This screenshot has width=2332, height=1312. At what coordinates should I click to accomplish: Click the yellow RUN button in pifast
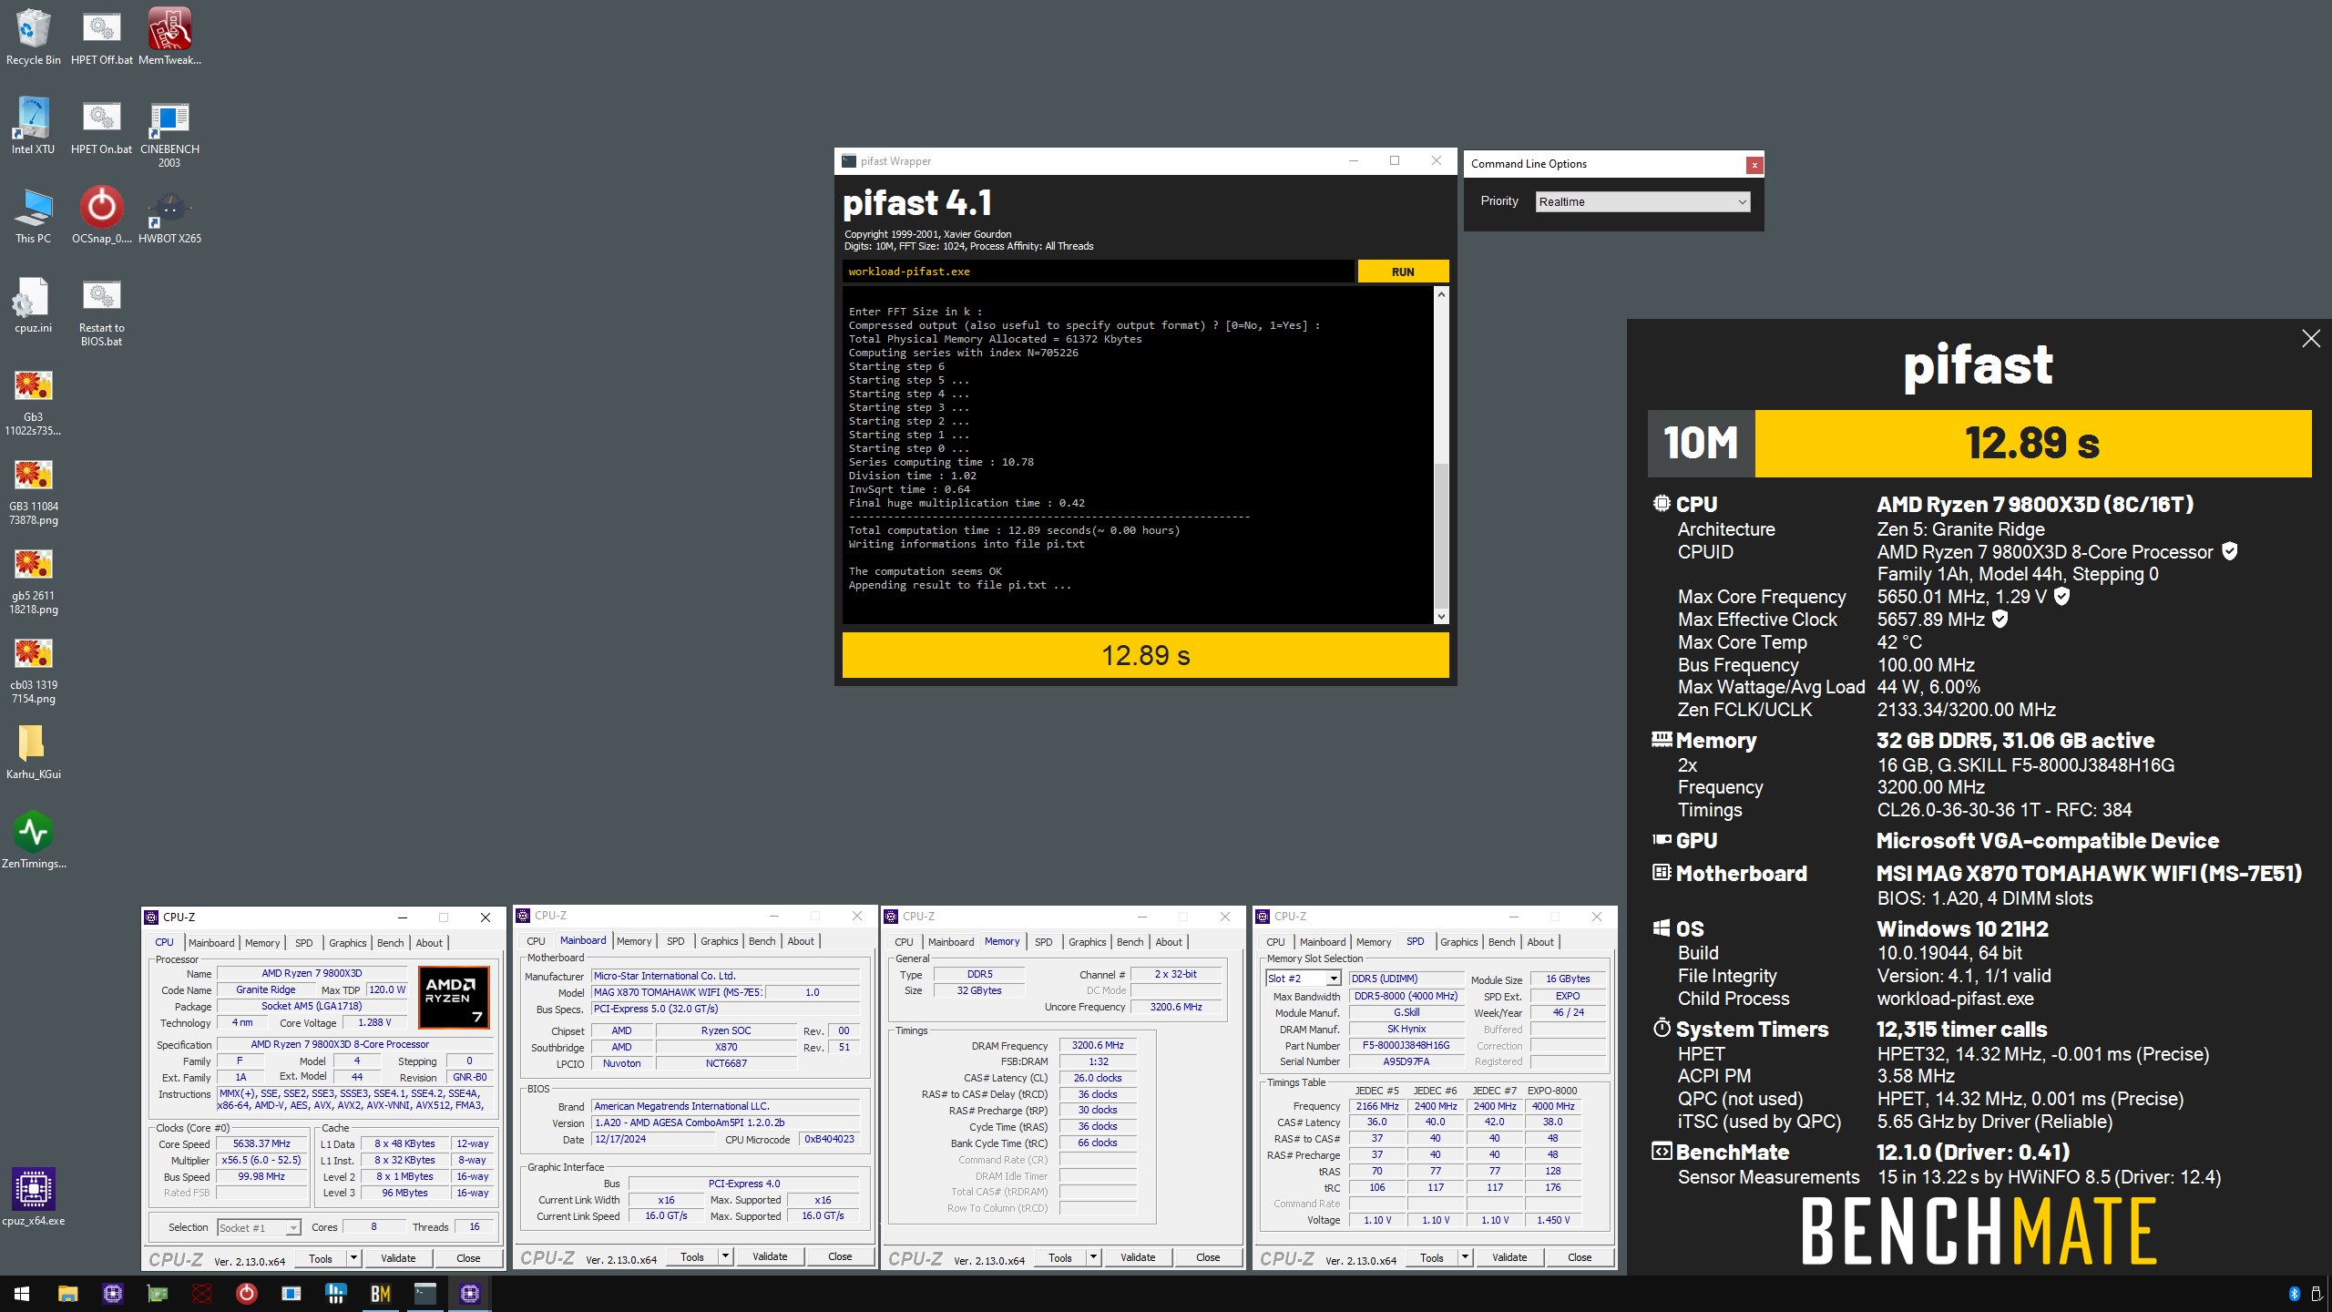(x=1403, y=272)
